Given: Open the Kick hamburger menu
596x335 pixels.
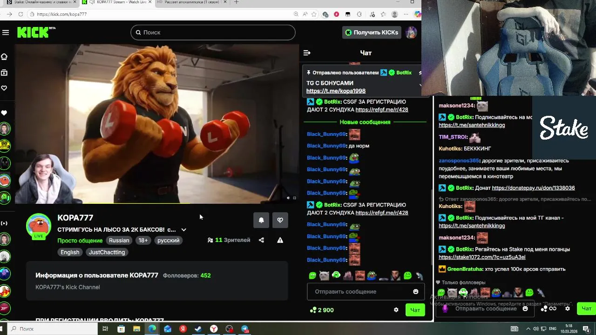Looking at the screenshot, I should pyautogui.click(x=6, y=33).
